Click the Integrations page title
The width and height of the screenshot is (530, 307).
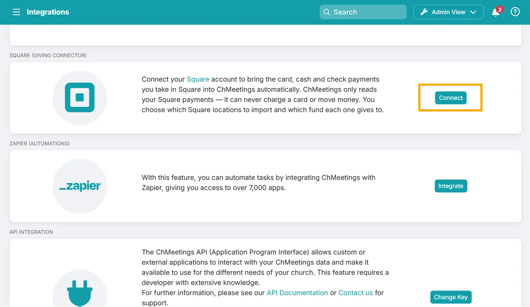tap(47, 12)
